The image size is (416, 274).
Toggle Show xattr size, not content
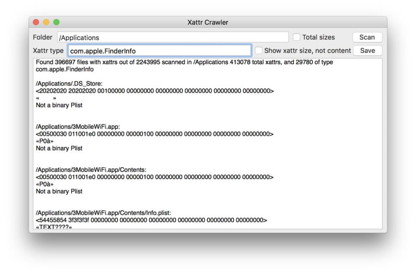[x=259, y=50]
